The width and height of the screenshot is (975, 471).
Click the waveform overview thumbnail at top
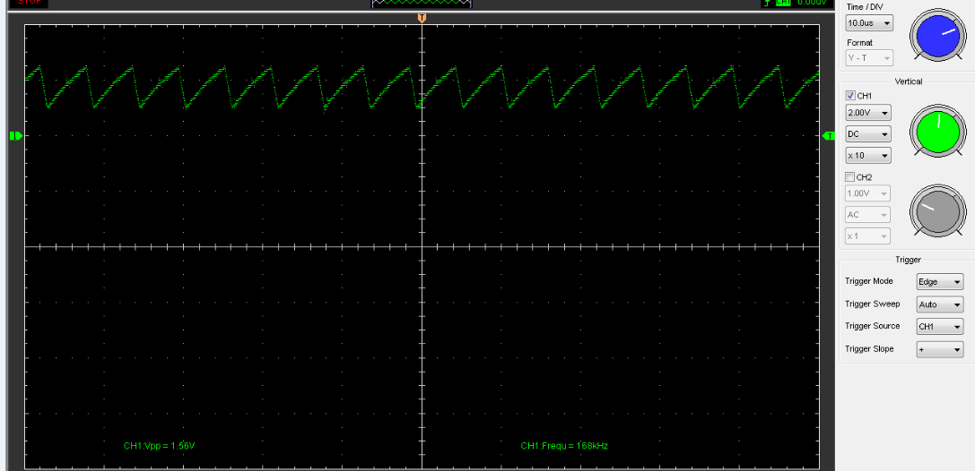coord(422,3)
